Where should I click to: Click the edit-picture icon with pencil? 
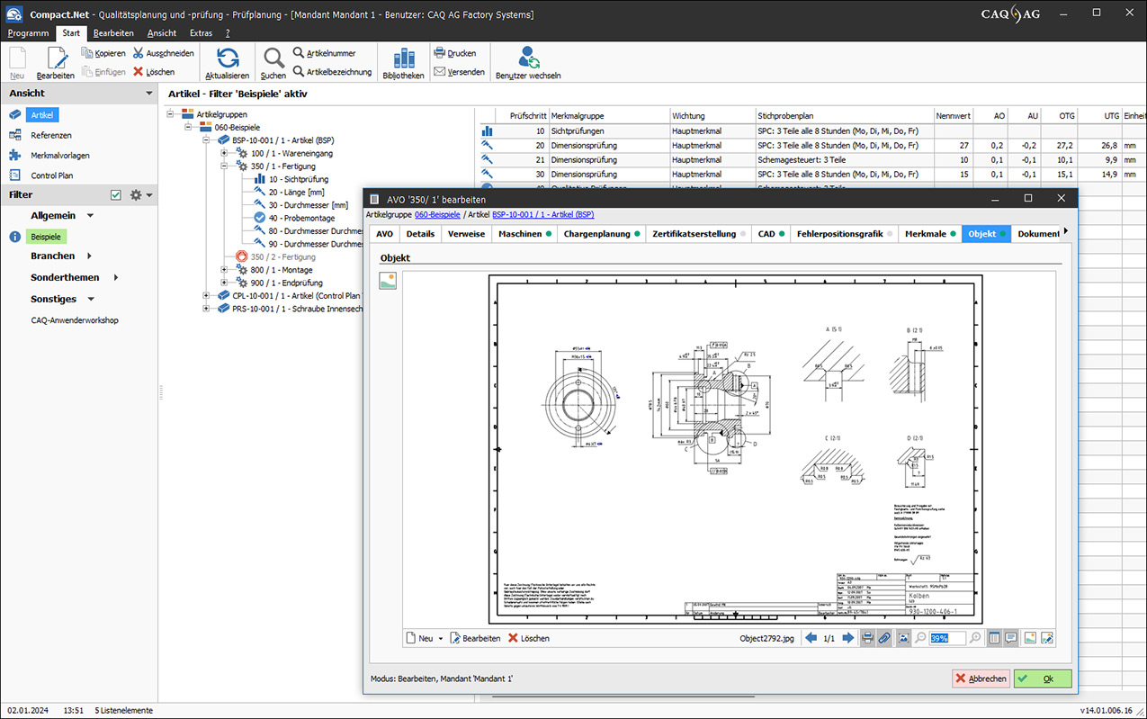(1047, 638)
